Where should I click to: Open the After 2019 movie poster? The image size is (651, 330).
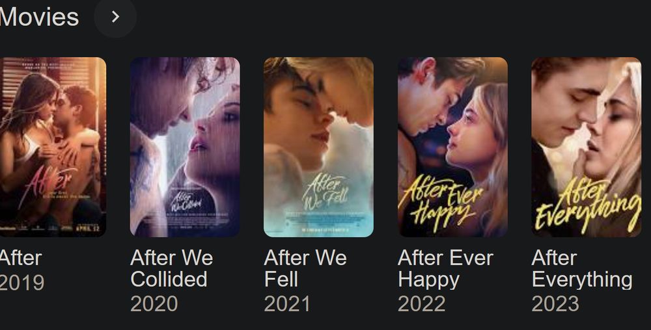coord(53,147)
